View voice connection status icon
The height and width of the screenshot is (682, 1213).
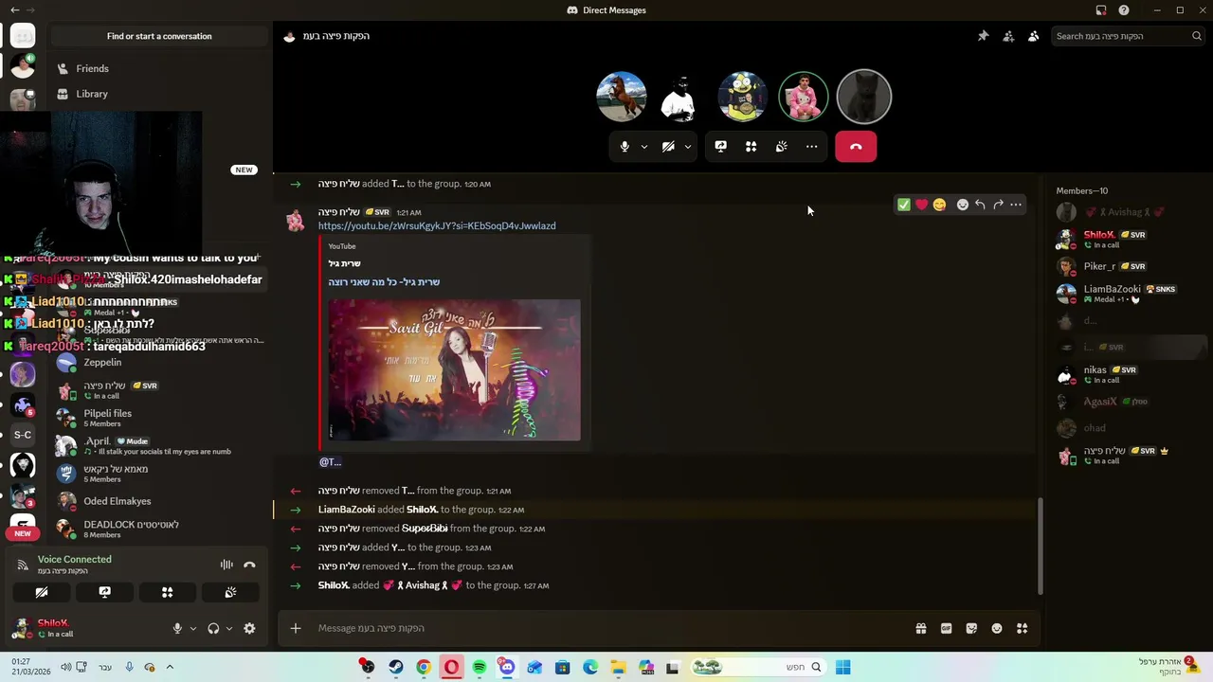[x=23, y=565]
